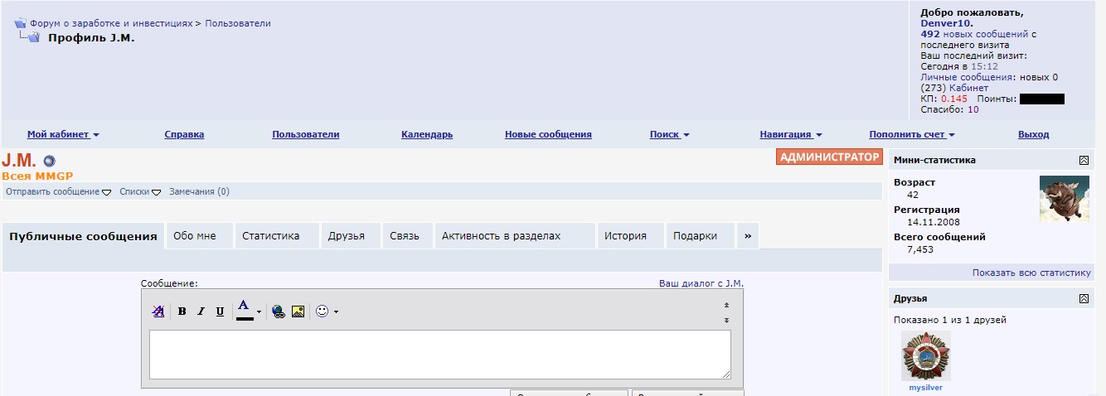
Task: Open the Календарь page
Action: 427,134
